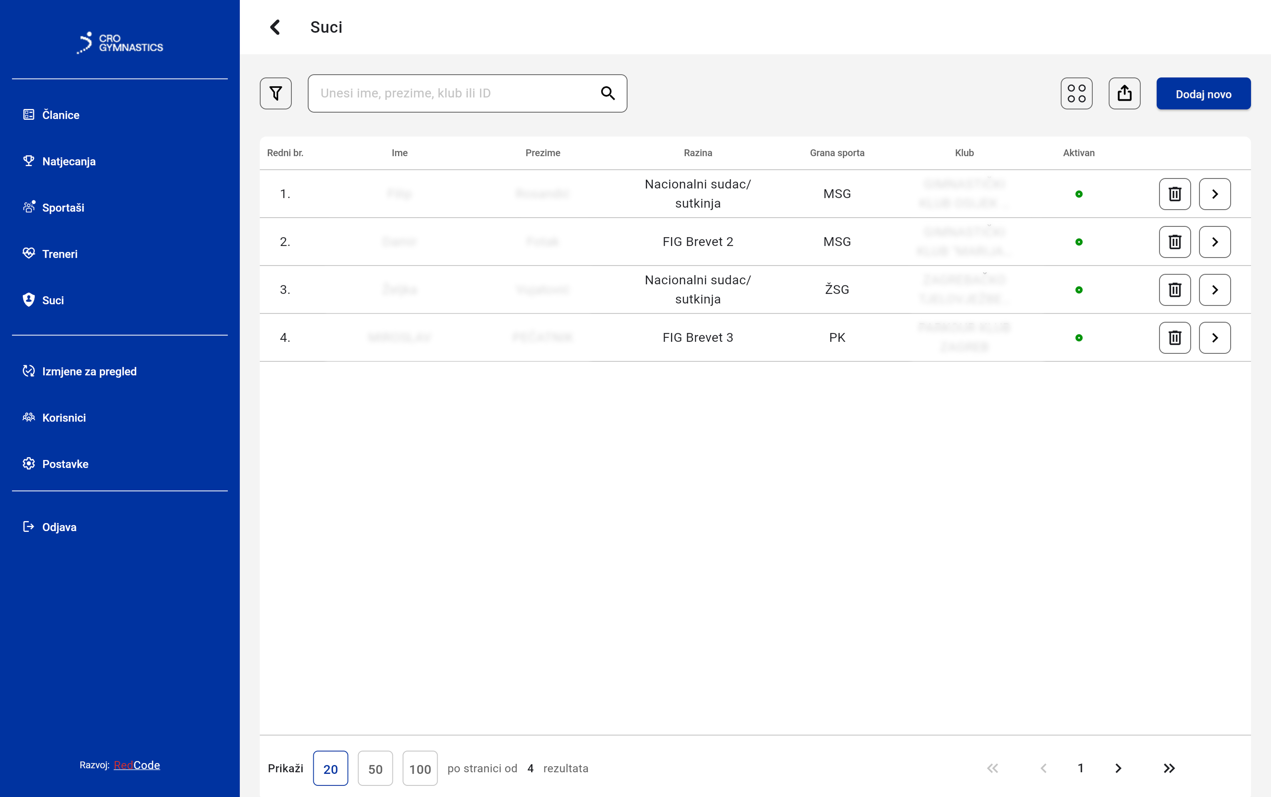The width and height of the screenshot is (1271, 797).
Task: Open details of row 3 judge
Action: tap(1215, 290)
